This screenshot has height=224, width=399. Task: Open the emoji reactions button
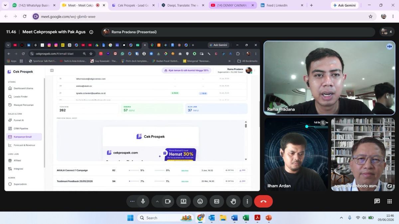(200, 201)
